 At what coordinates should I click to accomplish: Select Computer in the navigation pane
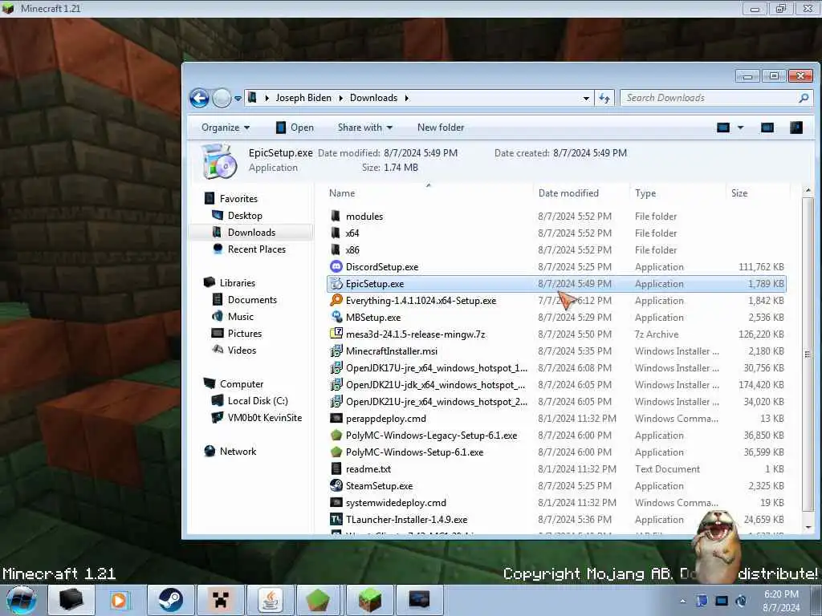(241, 384)
